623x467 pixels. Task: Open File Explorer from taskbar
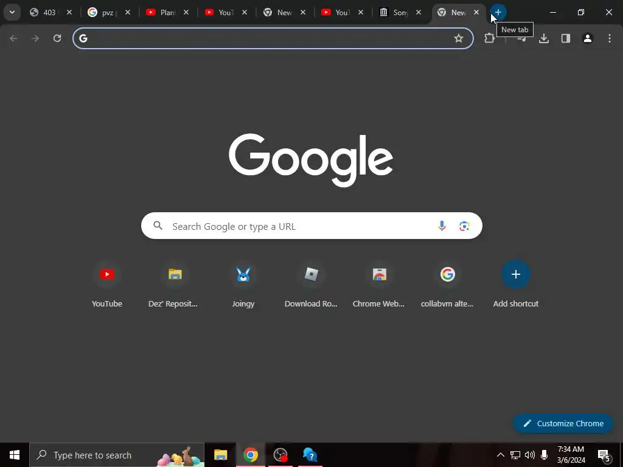click(220, 455)
